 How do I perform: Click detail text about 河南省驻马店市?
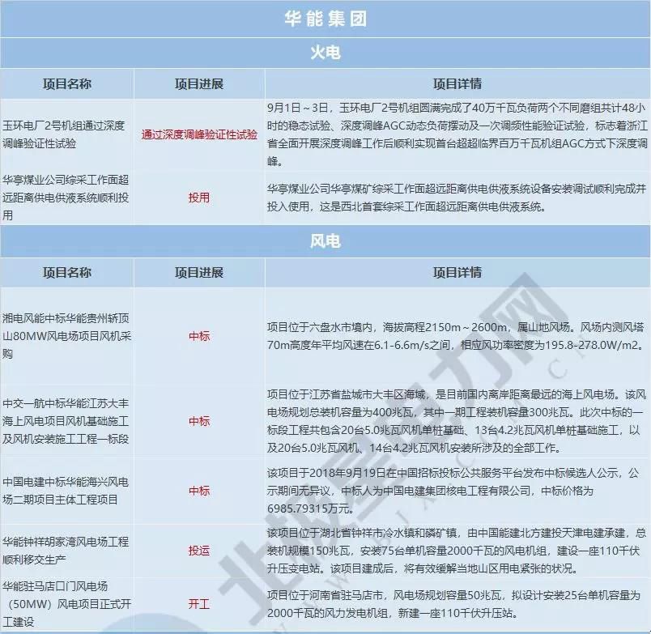tap(454, 604)
